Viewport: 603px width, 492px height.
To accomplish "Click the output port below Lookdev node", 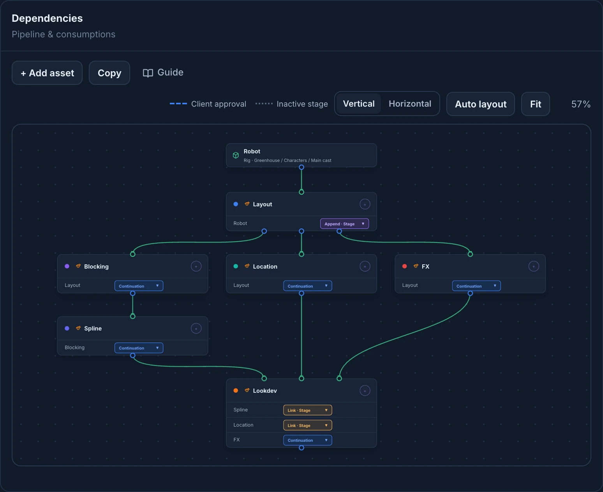I will click(301, 448).
